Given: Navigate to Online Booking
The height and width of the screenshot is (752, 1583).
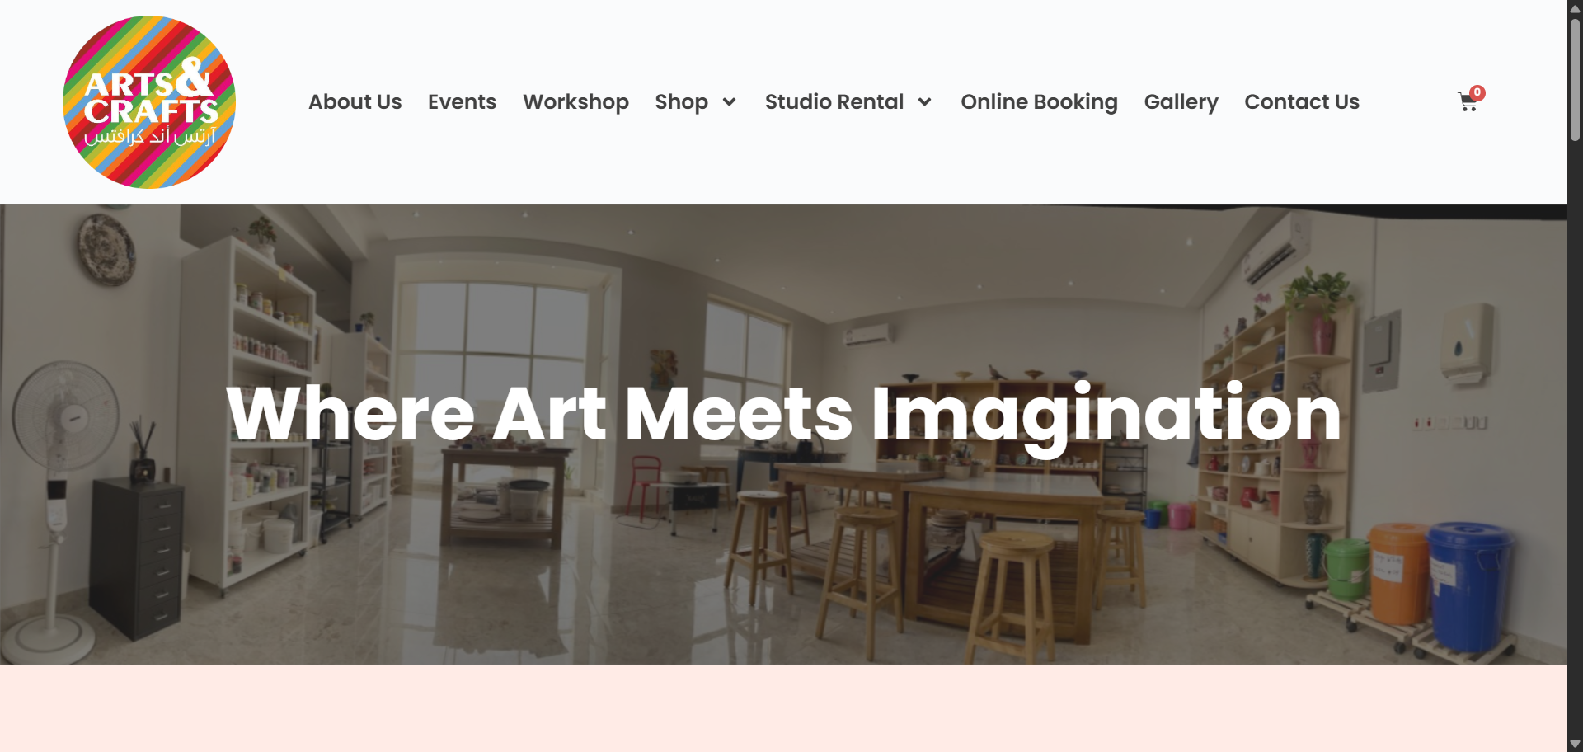Looking at the screenshot, I should (1039, 101).
